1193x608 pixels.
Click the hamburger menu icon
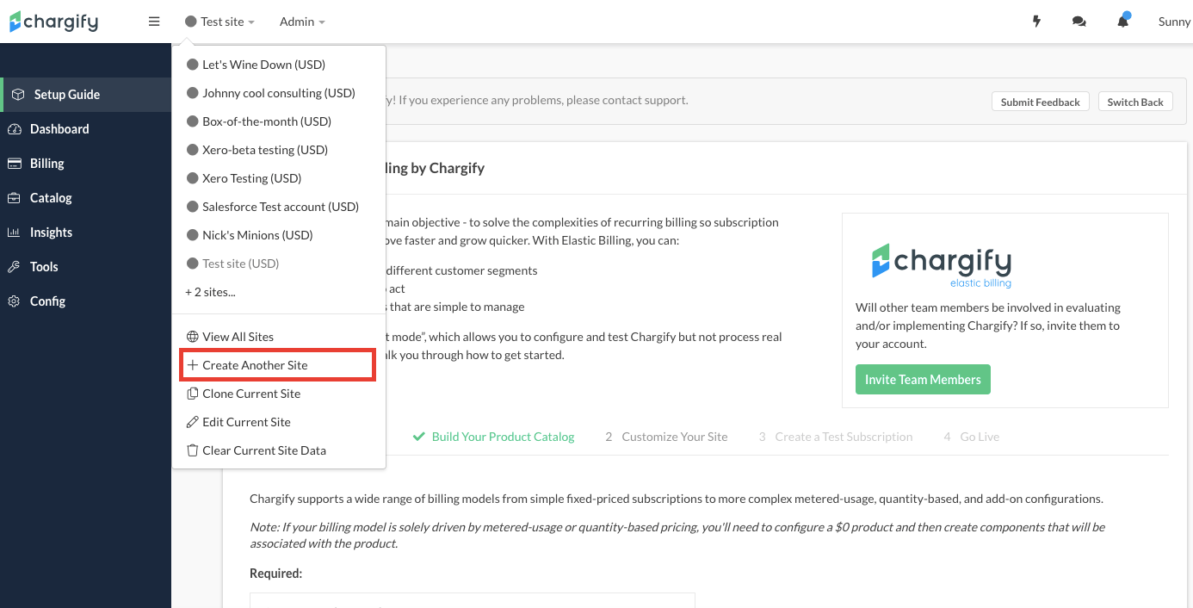pyautogui.click(x=154, y=22)
